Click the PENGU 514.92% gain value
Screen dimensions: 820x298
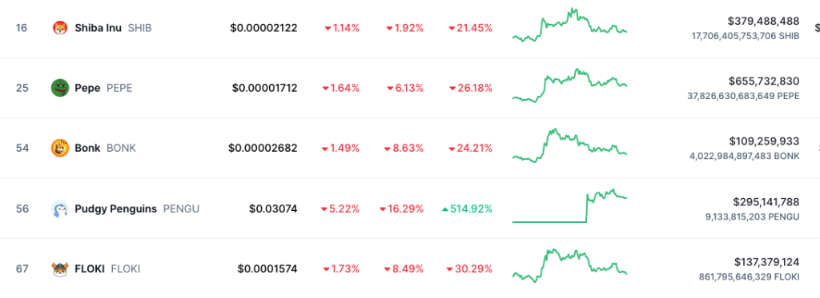click(467, 209)
